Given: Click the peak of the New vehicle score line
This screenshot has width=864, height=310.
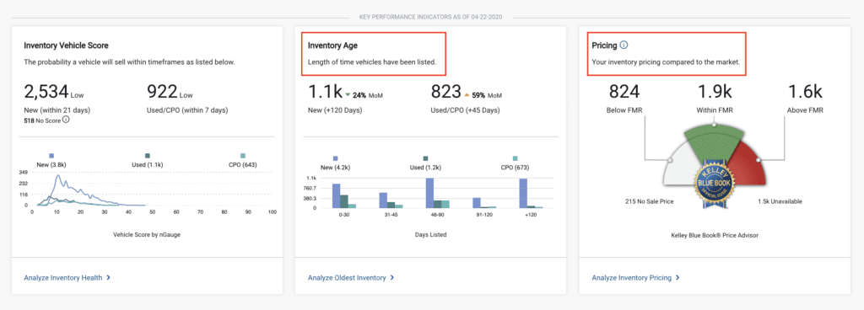Looking at the screenshot, I should click(57, 176).
